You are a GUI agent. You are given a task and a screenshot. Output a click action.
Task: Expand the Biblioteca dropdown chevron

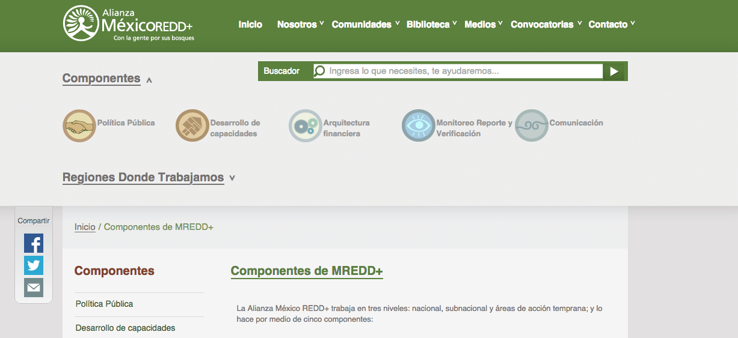pyautogui.click(x=455, y=24)
